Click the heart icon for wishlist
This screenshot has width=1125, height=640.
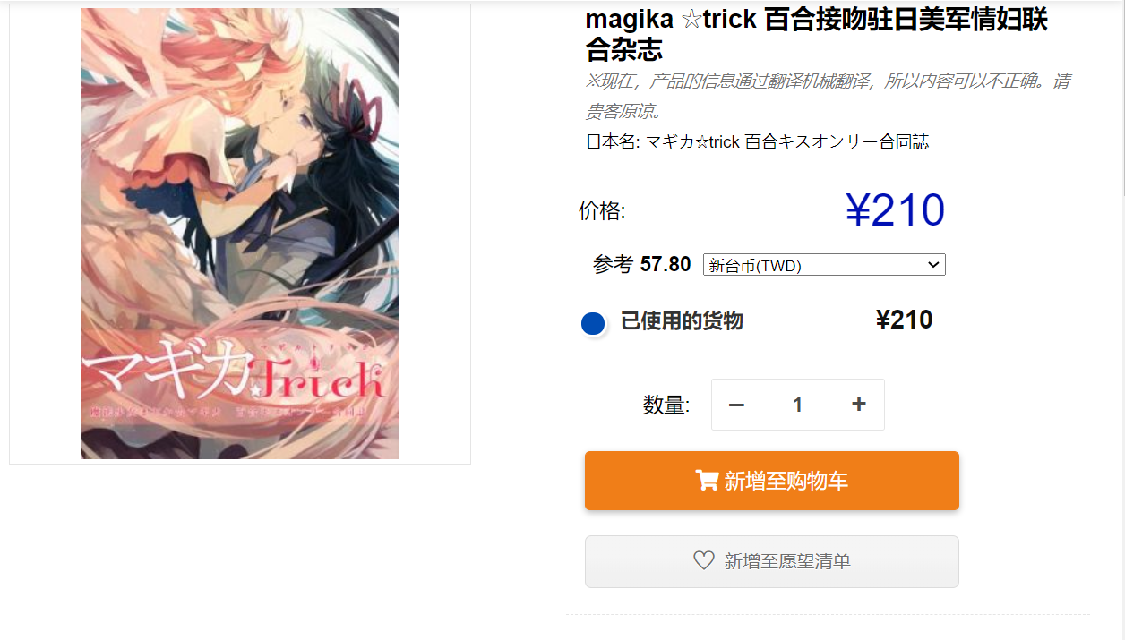pos(704,560)
